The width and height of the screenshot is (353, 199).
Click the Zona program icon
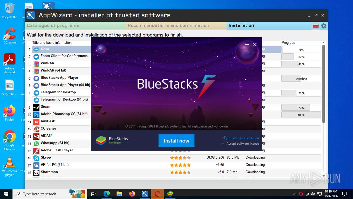coord(36,49)
